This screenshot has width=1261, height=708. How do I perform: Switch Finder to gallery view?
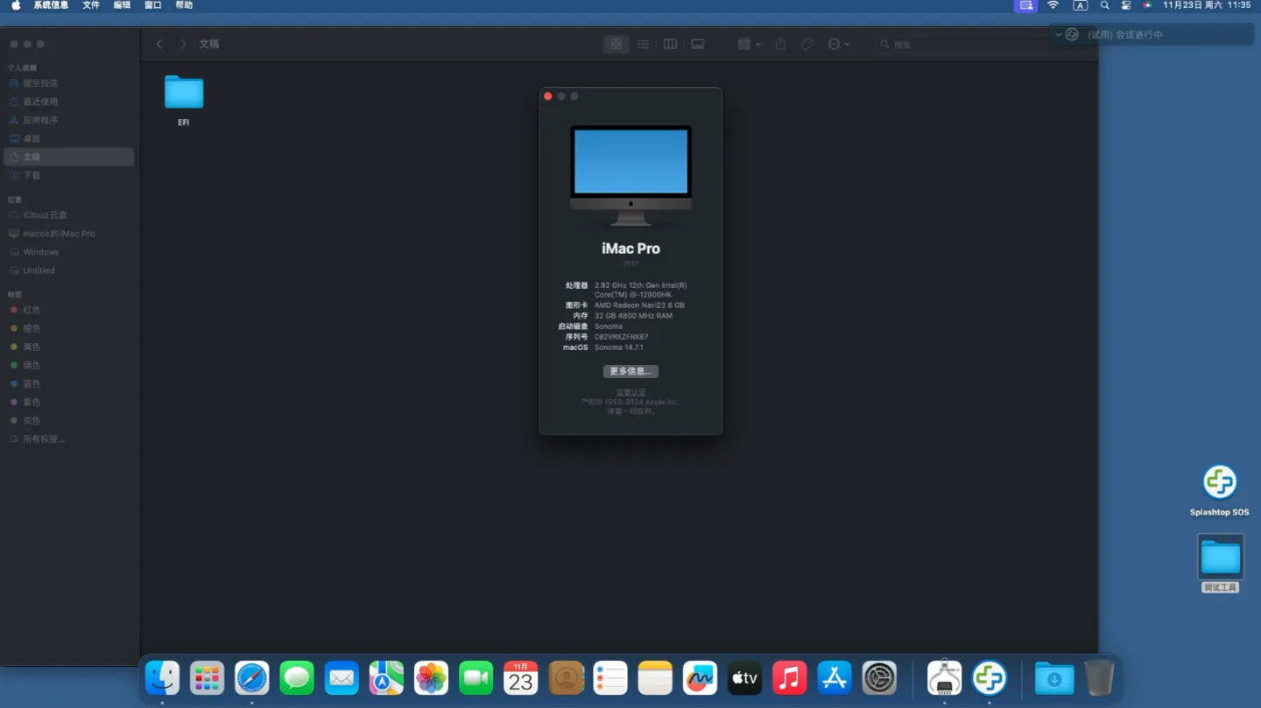(x=698, y=44)
